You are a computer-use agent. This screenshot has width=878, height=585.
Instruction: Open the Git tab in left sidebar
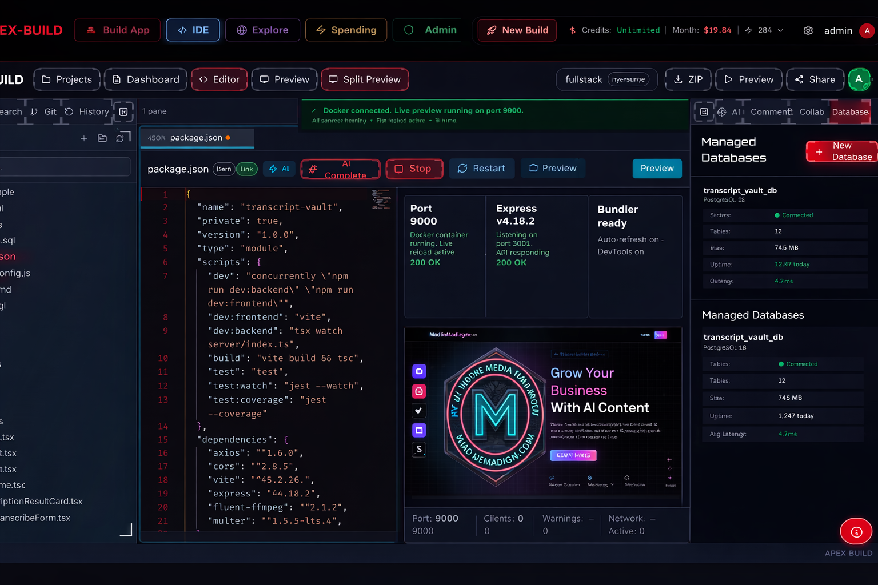(43, 112)
